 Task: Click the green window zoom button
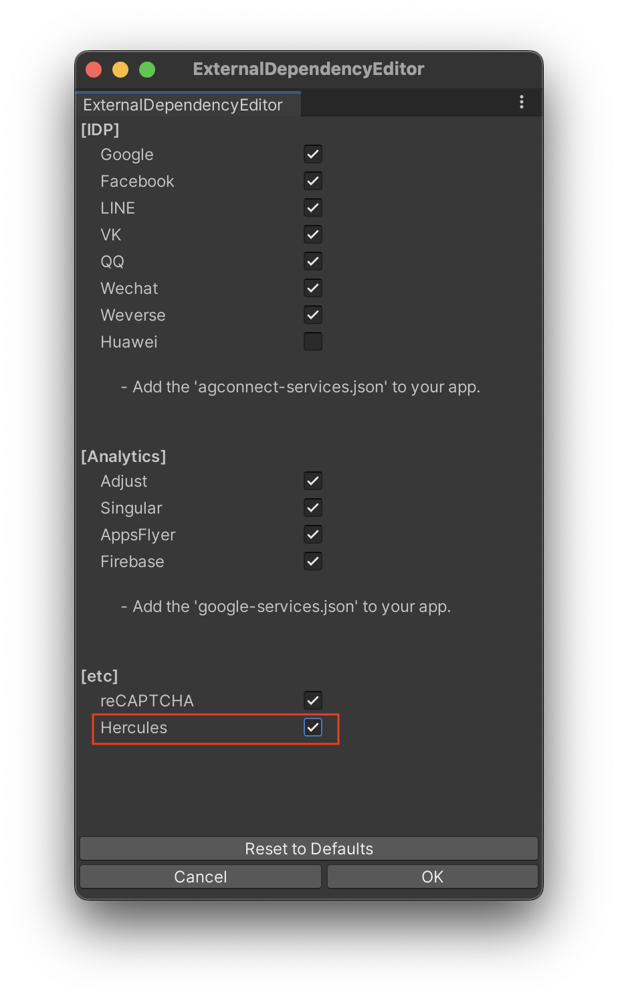[147, 70]
